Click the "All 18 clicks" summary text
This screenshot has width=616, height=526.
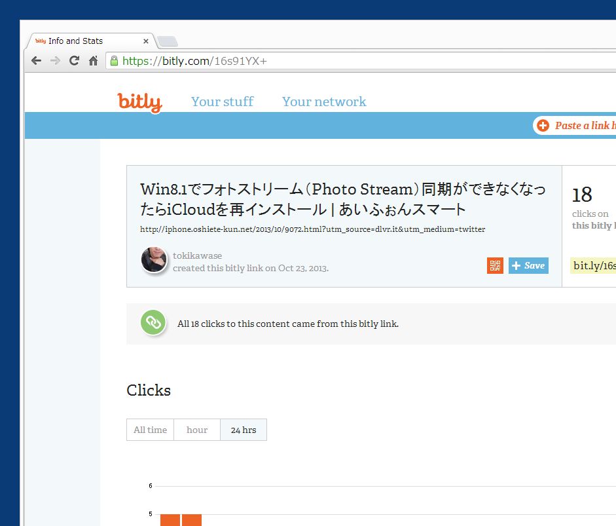(288, 324)
